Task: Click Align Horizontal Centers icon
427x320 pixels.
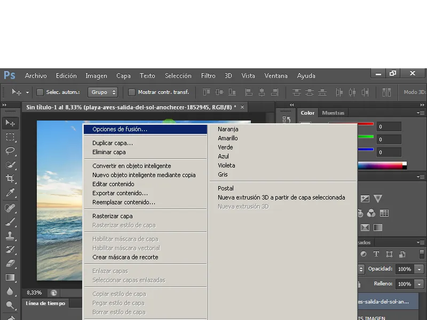Action: tap(262, 92)
